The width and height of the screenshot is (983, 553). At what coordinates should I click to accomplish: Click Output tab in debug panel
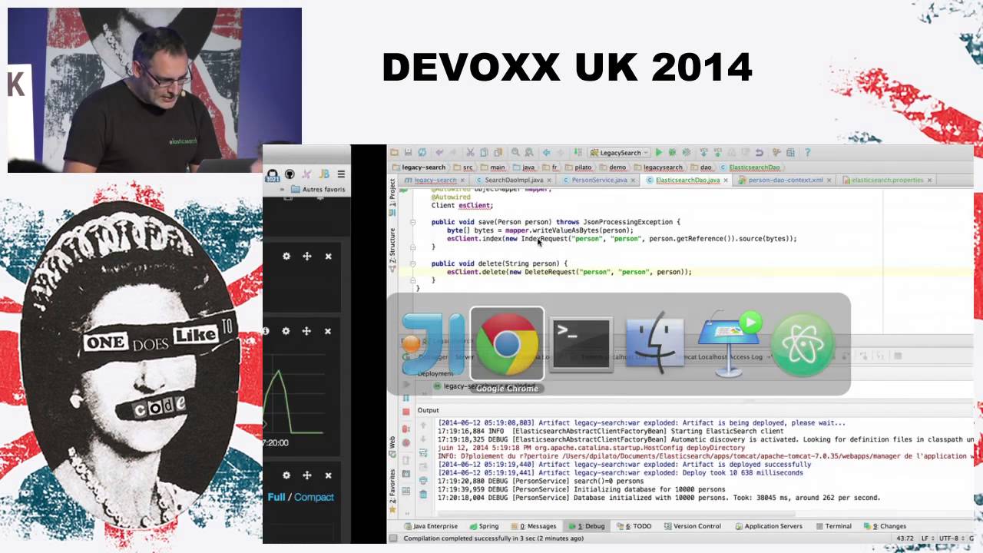point(429,410)
